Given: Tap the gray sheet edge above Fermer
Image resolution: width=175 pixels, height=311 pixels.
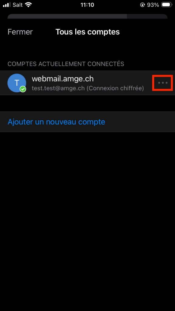Looking at the screenshot, I should (x=87, y=16).
